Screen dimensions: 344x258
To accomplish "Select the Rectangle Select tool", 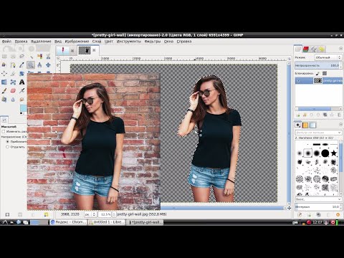I will (x=4, y=57).
